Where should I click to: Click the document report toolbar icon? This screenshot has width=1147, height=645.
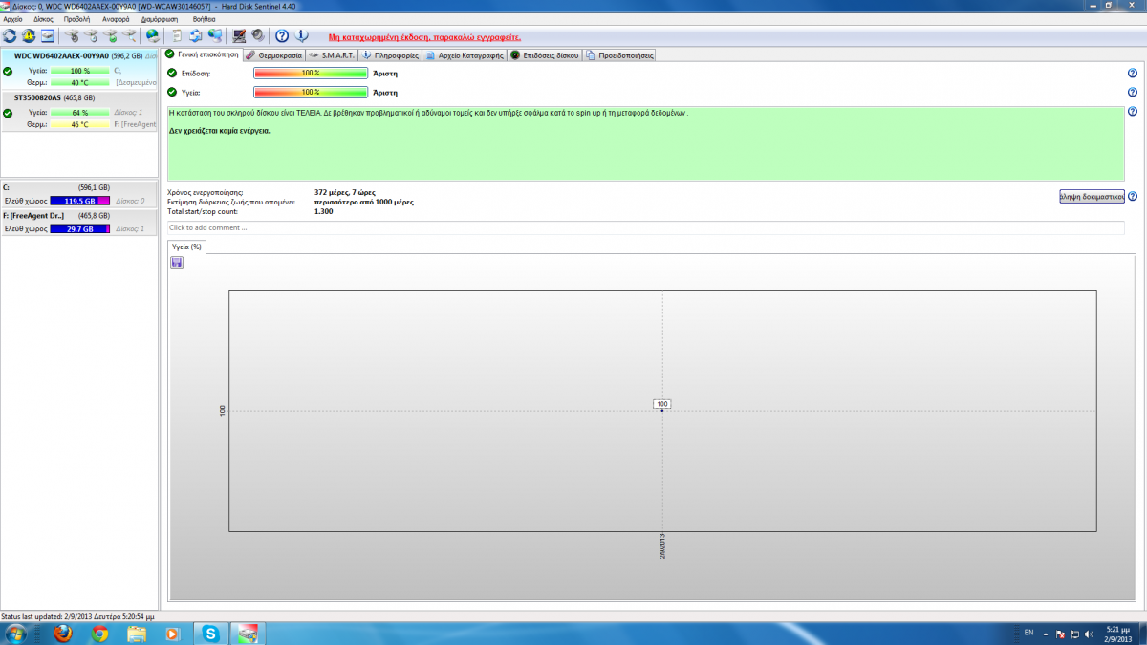coord(177,35)
